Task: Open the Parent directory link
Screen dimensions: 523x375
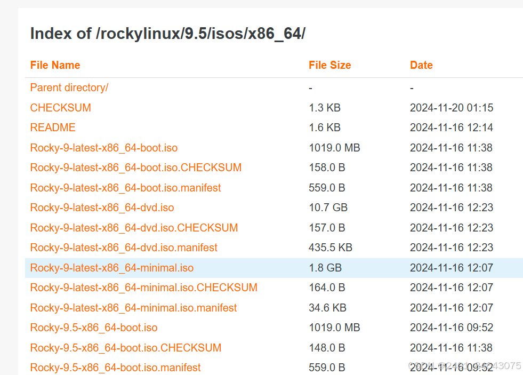Action: (69, 87)
